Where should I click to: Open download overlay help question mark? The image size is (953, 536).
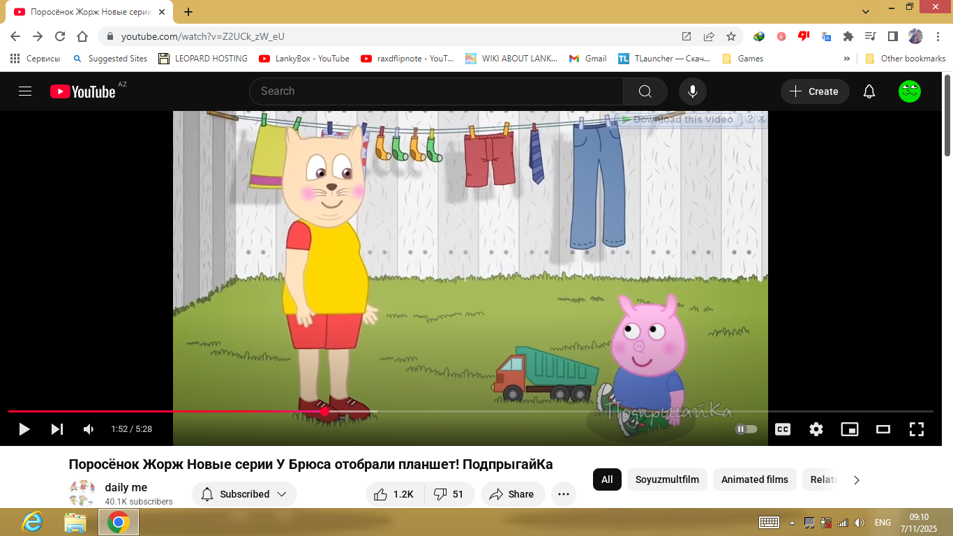click(x=750, y=119)
